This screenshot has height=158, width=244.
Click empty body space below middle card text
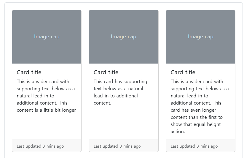pyautogui.click(x=124, y=123)
